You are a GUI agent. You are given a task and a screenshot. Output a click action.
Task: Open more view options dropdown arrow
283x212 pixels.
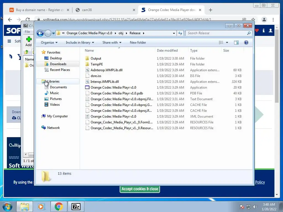click(x=227, y=43)
